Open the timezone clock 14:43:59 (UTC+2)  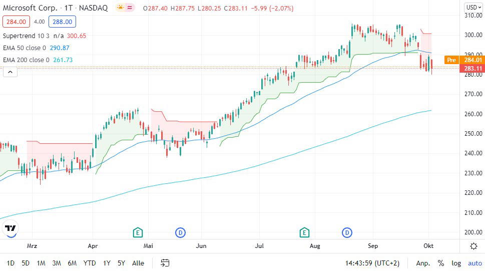pos(372,263)
